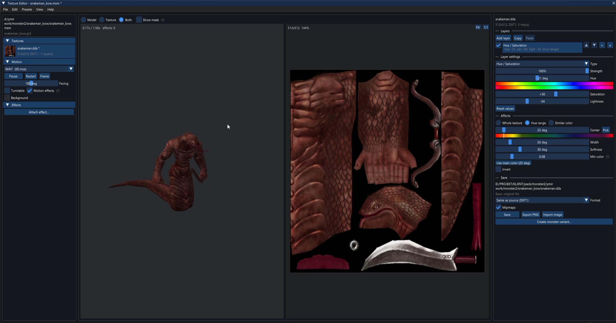Screen dimensions: 616x323
Task: Enable the Show mask checkbox
Action: pos(139,20)
